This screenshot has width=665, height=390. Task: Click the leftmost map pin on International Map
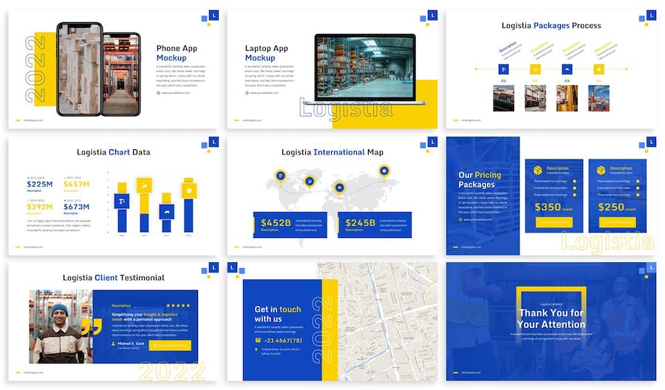281,176
